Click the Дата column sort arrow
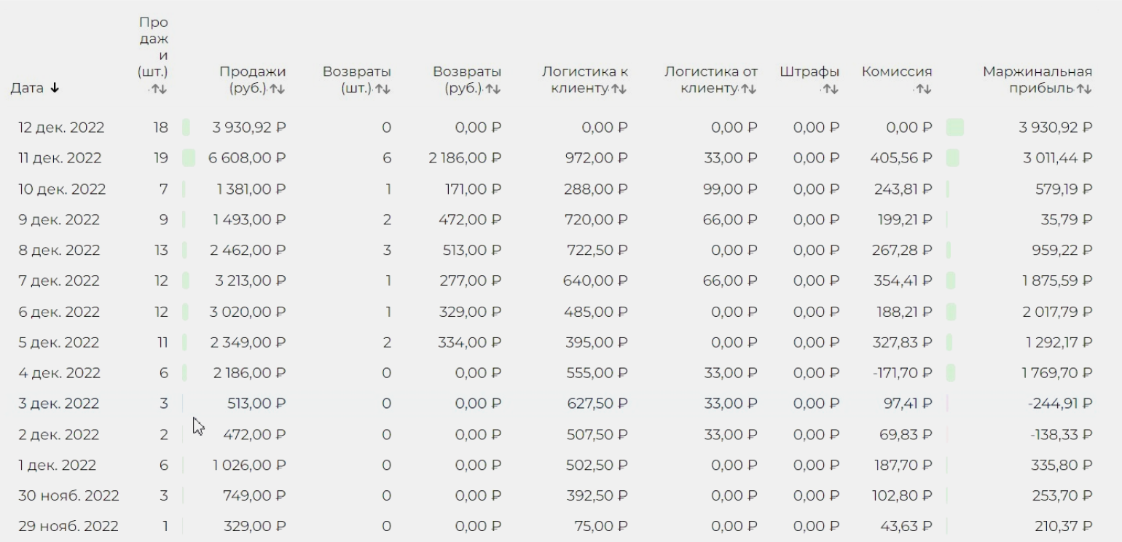This screenshot has height=542, width=1122. click(55, 88)
